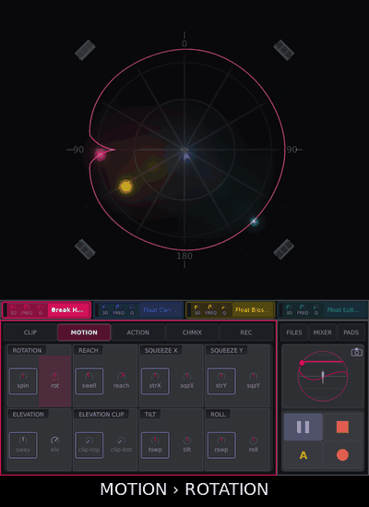Click the strY knob in Squeeze Y
The image size is (369, 507).
coord(221,380)
